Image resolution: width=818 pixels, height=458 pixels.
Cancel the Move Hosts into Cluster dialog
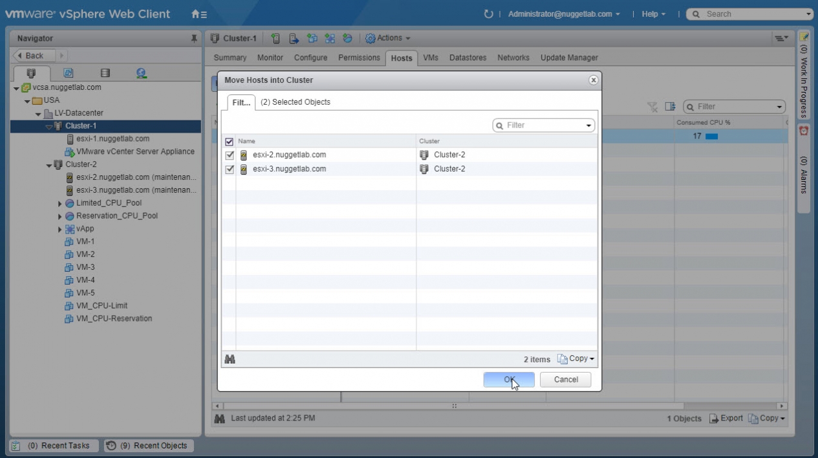[x=565, y=380]
